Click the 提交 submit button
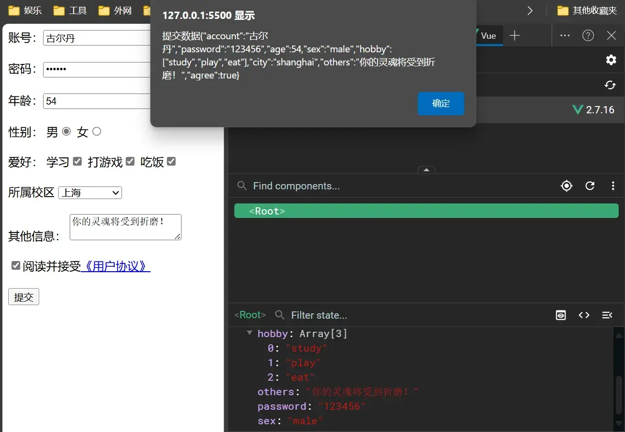Viewport: 625px width, 432px height. point(24,297)
